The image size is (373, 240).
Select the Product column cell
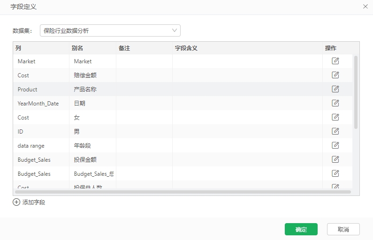click(x=41, y=90)
